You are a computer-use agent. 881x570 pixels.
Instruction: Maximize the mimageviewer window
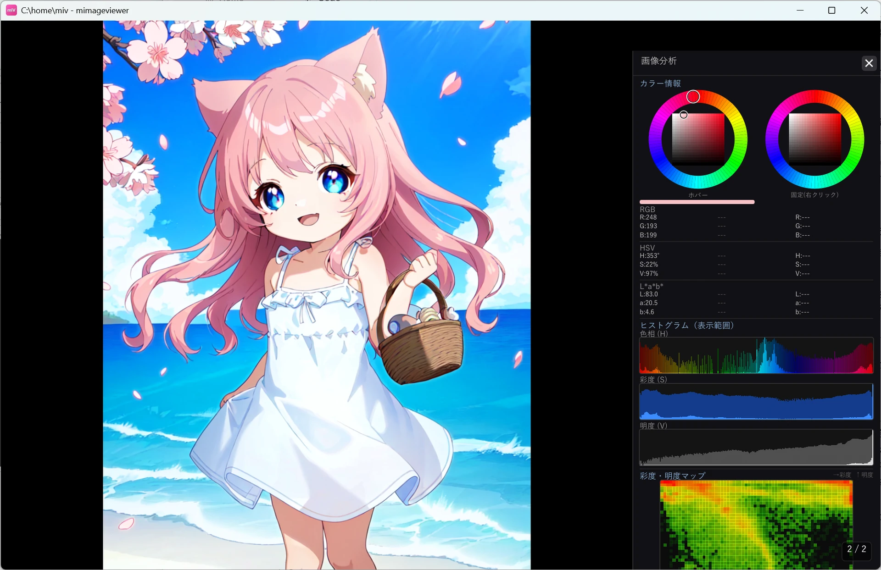(831, 10)
